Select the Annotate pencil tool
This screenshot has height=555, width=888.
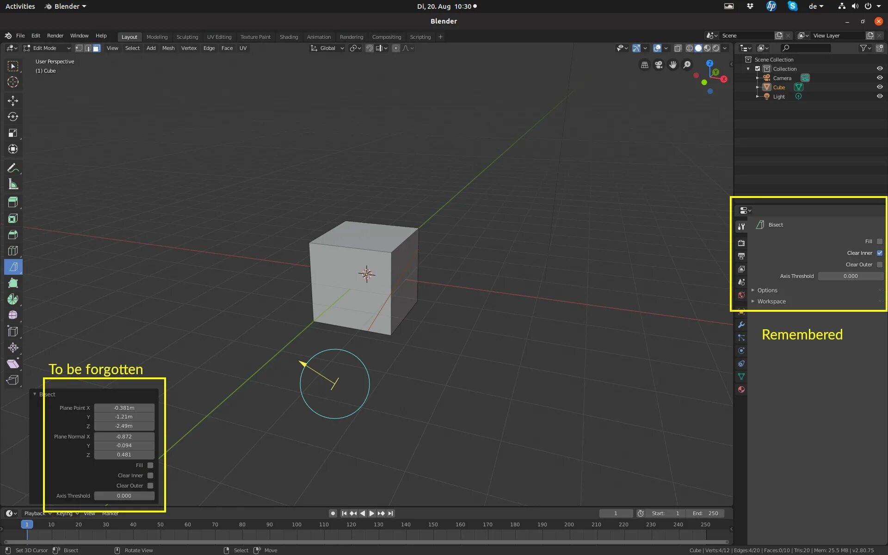[13, 167]
